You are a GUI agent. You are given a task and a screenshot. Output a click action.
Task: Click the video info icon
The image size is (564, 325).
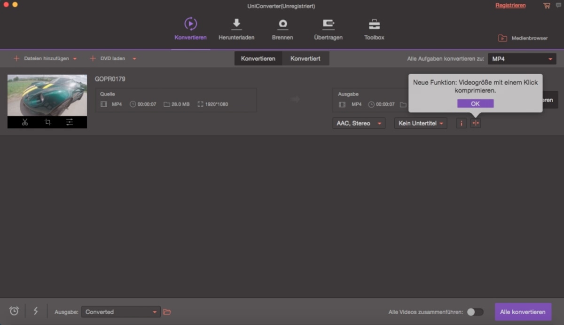[461, 123]
